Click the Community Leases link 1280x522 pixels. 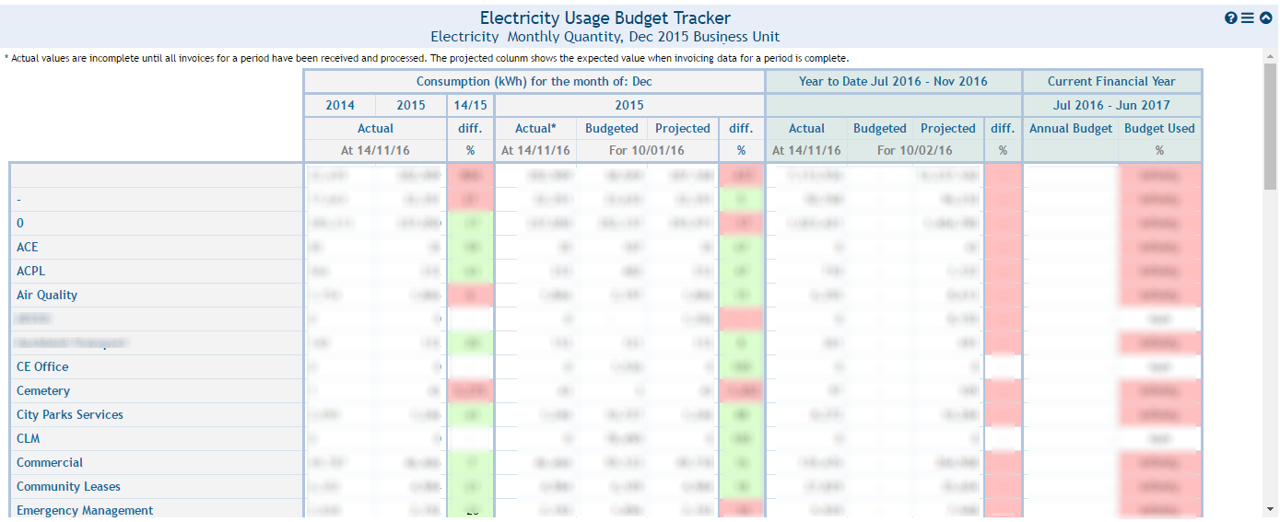click(68, 486)
